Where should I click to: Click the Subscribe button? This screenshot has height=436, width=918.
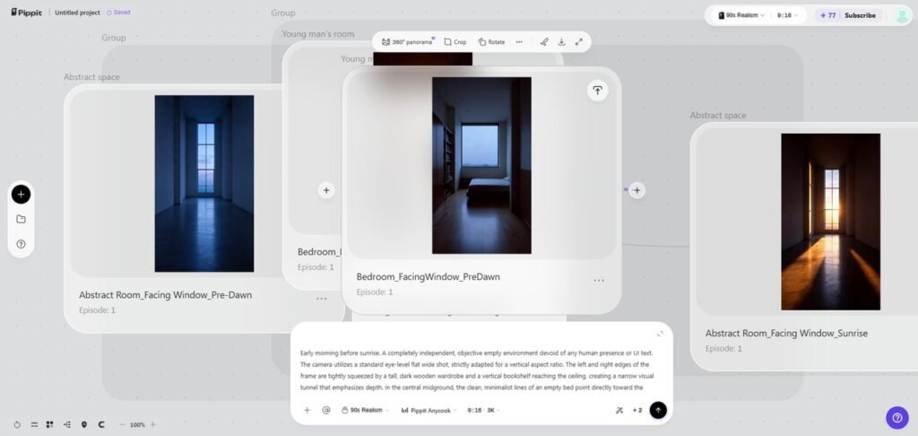(x=860, y=15)
